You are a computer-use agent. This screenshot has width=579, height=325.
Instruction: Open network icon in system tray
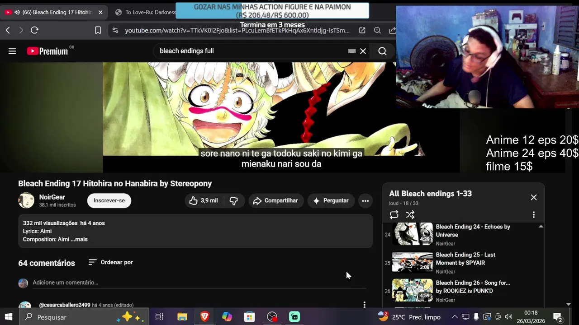[x=465, y=317]
